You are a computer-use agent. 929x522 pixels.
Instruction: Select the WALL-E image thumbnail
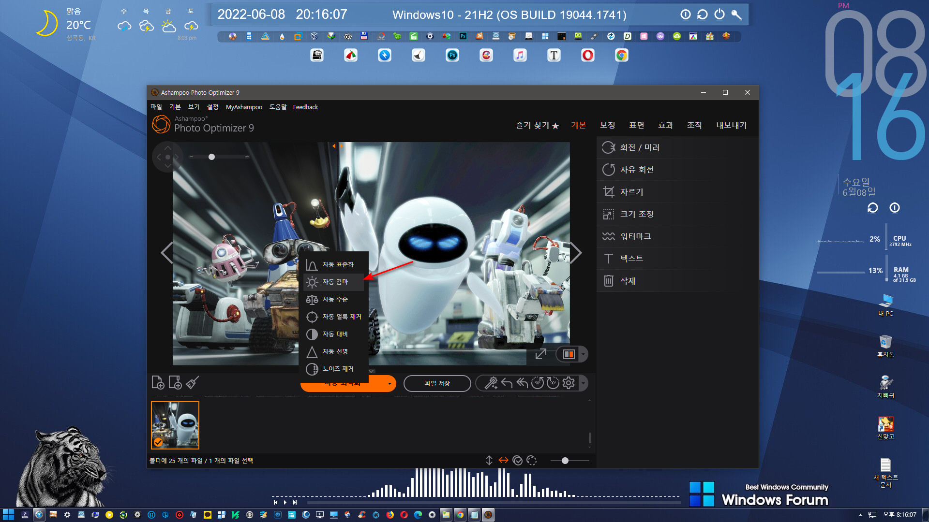[x=175, y=425]
